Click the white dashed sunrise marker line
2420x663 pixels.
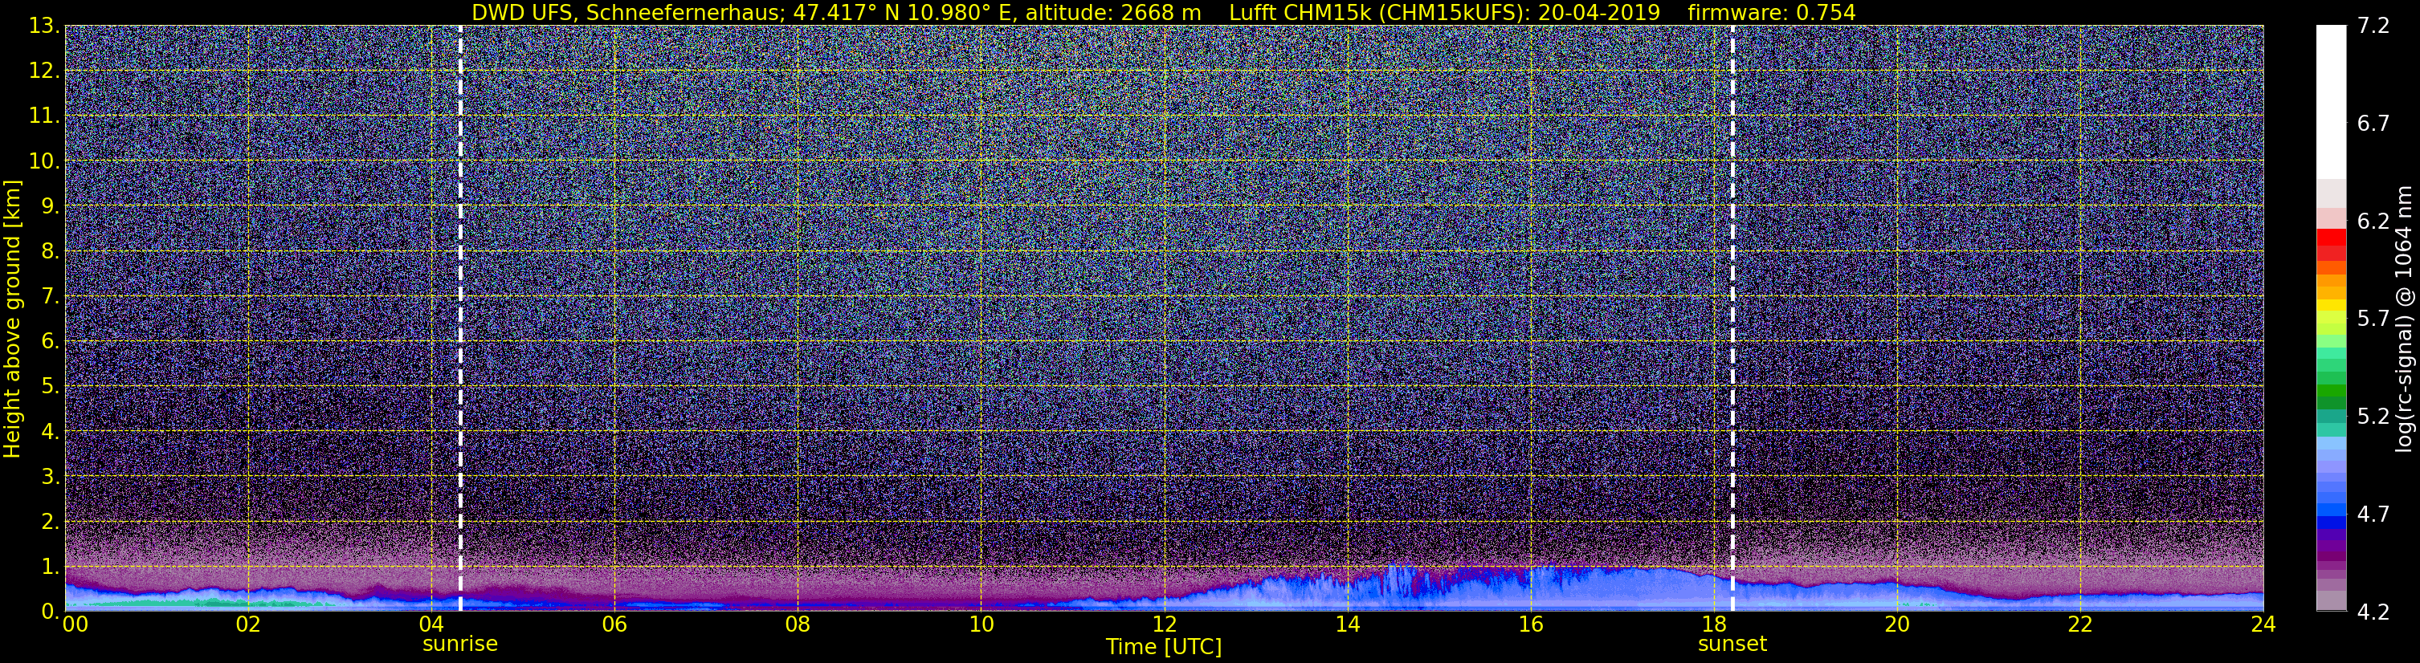click(460, 319)
